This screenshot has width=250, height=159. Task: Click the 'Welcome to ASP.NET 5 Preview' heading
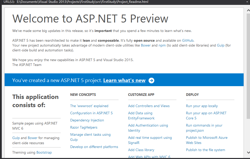pos(90,19)
